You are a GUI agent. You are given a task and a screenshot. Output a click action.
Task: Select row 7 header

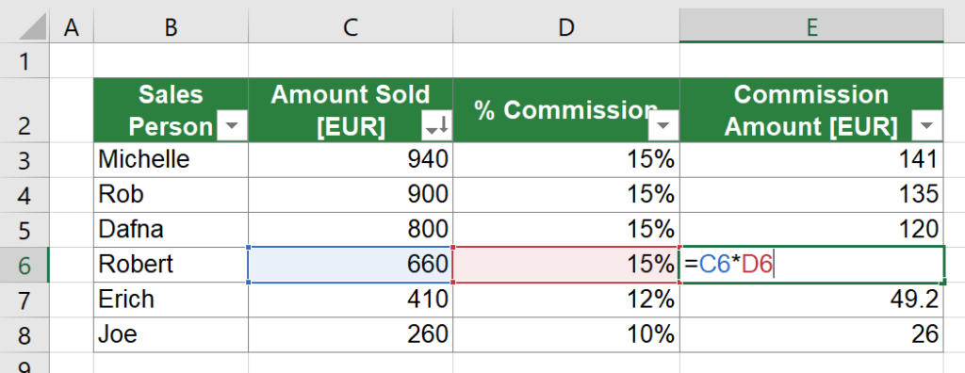tap(25, 300)
